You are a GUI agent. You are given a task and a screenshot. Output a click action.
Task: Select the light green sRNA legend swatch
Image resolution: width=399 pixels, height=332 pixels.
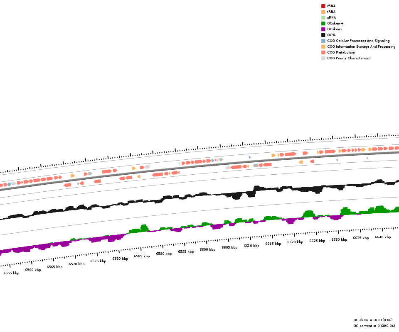(323, 17)
